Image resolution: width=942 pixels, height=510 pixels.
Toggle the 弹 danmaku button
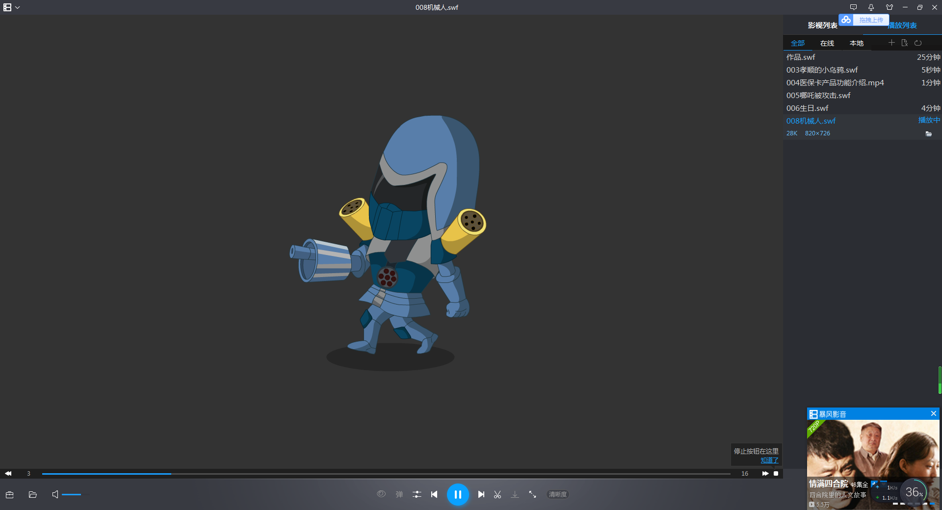click(399, 494)
